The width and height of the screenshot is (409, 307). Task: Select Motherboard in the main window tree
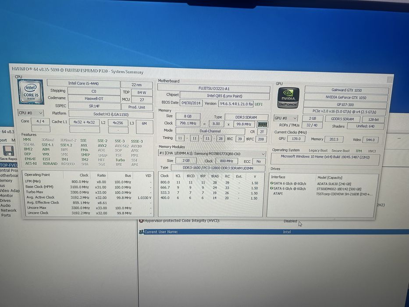[9, 175]
